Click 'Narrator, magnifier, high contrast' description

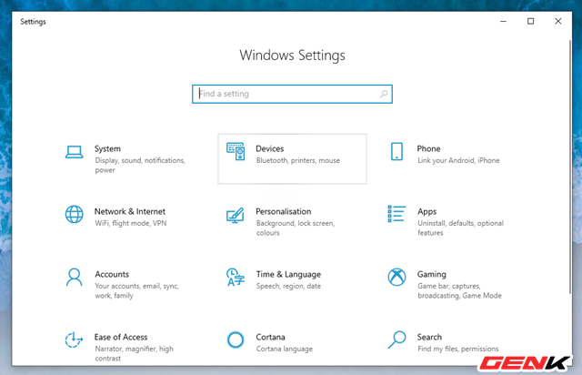(134, 353)
